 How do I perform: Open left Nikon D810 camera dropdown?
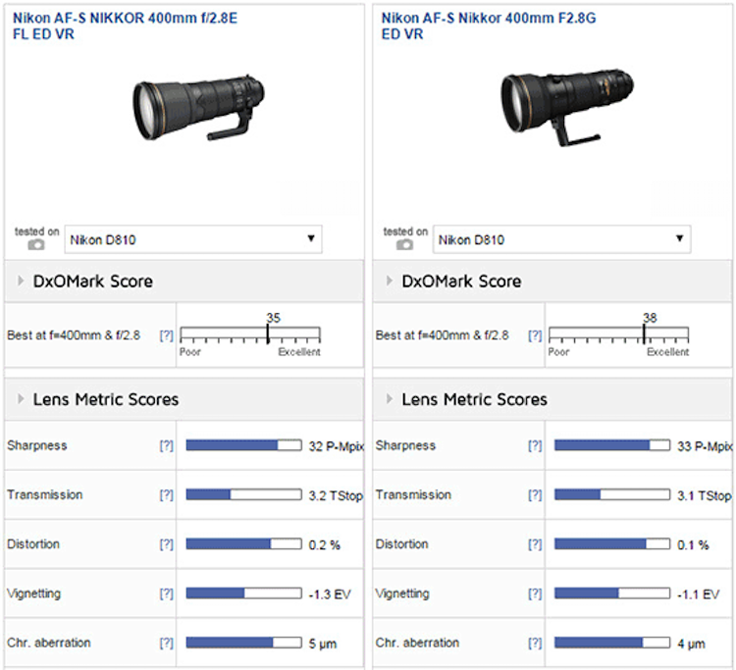click(x=193, y=238)
